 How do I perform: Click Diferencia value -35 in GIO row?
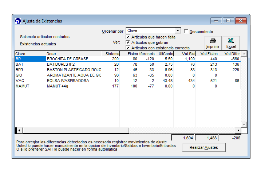pyautogui.click(x=151, y=75)
